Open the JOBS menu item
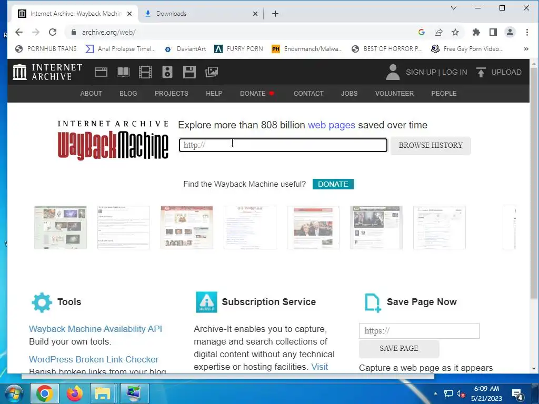Viewport: 539px width, 404px height. click(350, 94)
